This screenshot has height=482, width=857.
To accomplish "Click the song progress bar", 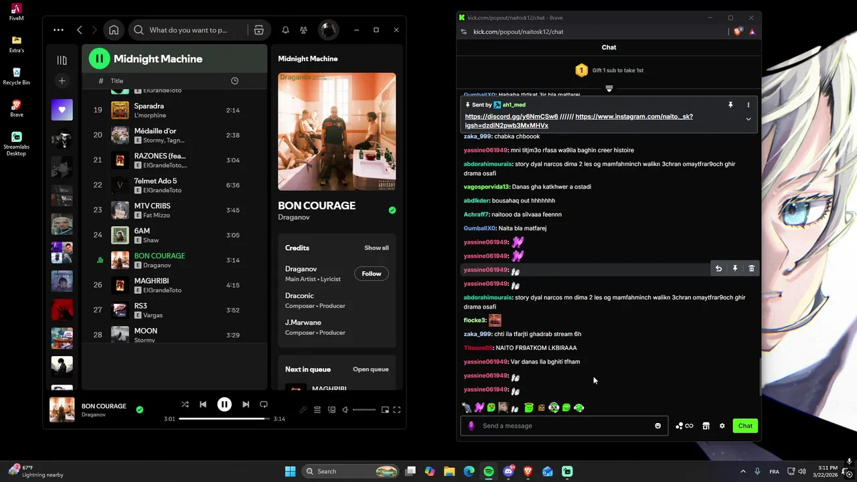I will tap(224, 418).
